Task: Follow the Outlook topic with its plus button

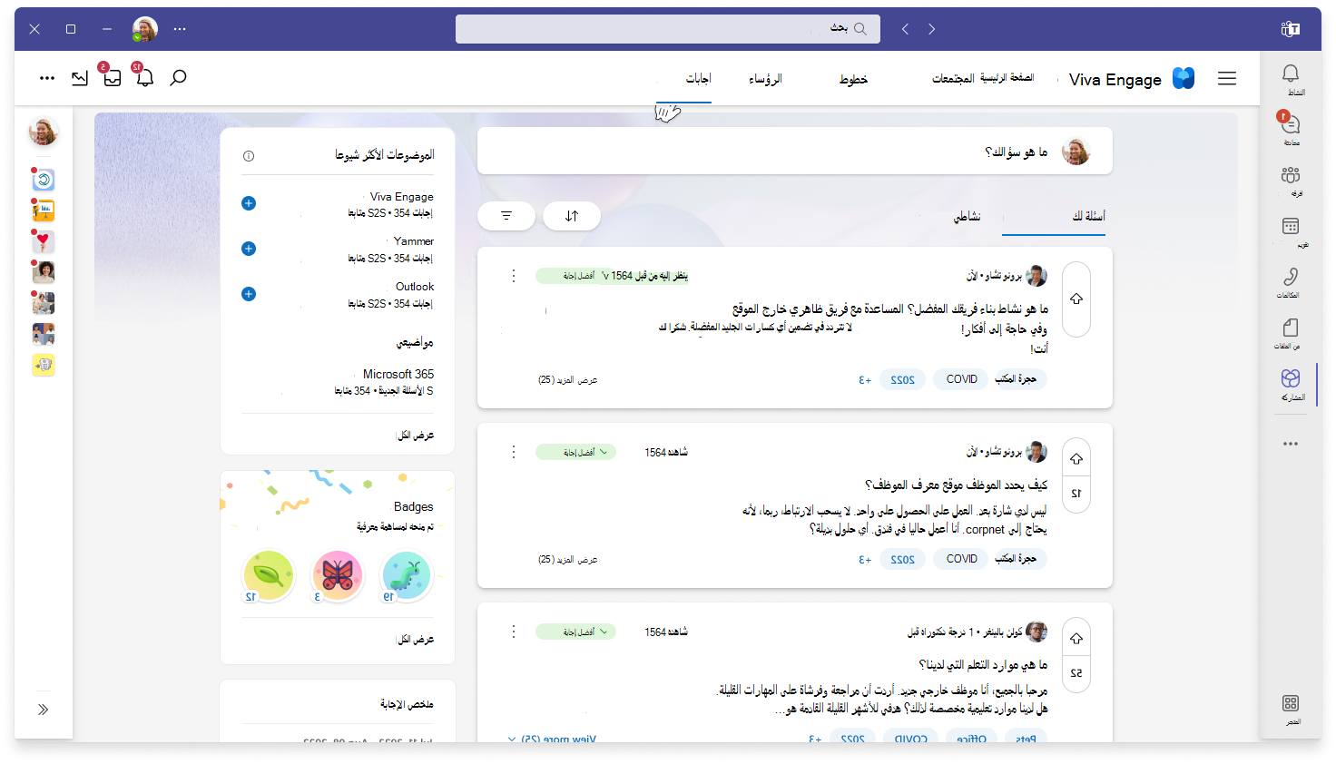Action: pyautogui.click(x=249, y=294)
